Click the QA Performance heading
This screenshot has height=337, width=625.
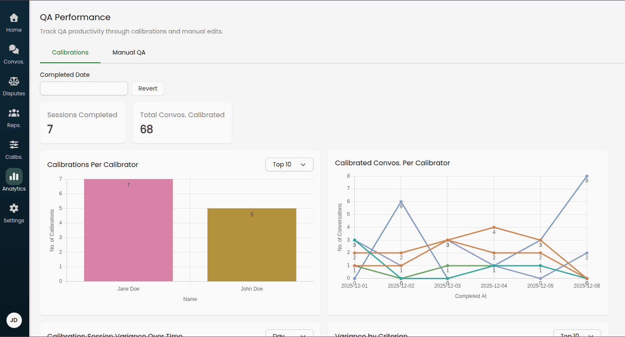[x=75, y=17]
